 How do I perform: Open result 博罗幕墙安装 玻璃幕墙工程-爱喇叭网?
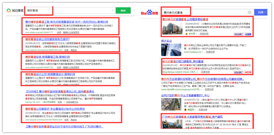(47, 57)
